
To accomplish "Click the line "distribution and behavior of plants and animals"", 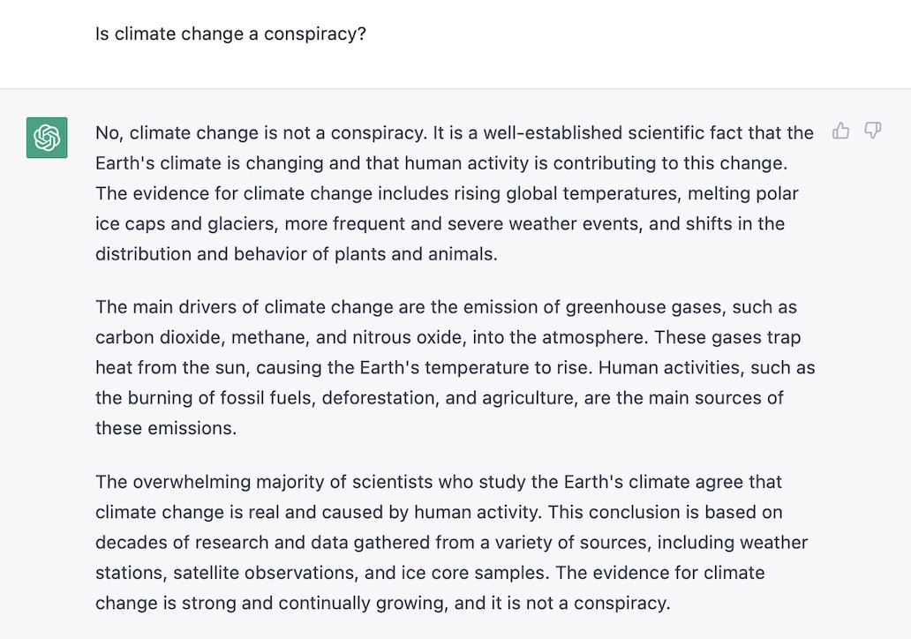I will tap(296, 253).
